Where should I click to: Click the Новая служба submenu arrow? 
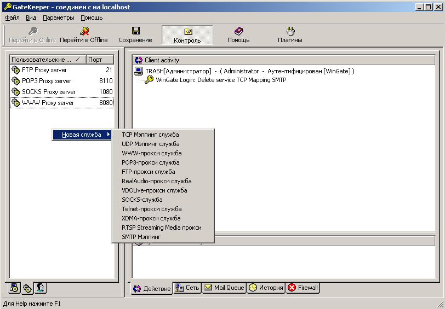click(109, 135)
